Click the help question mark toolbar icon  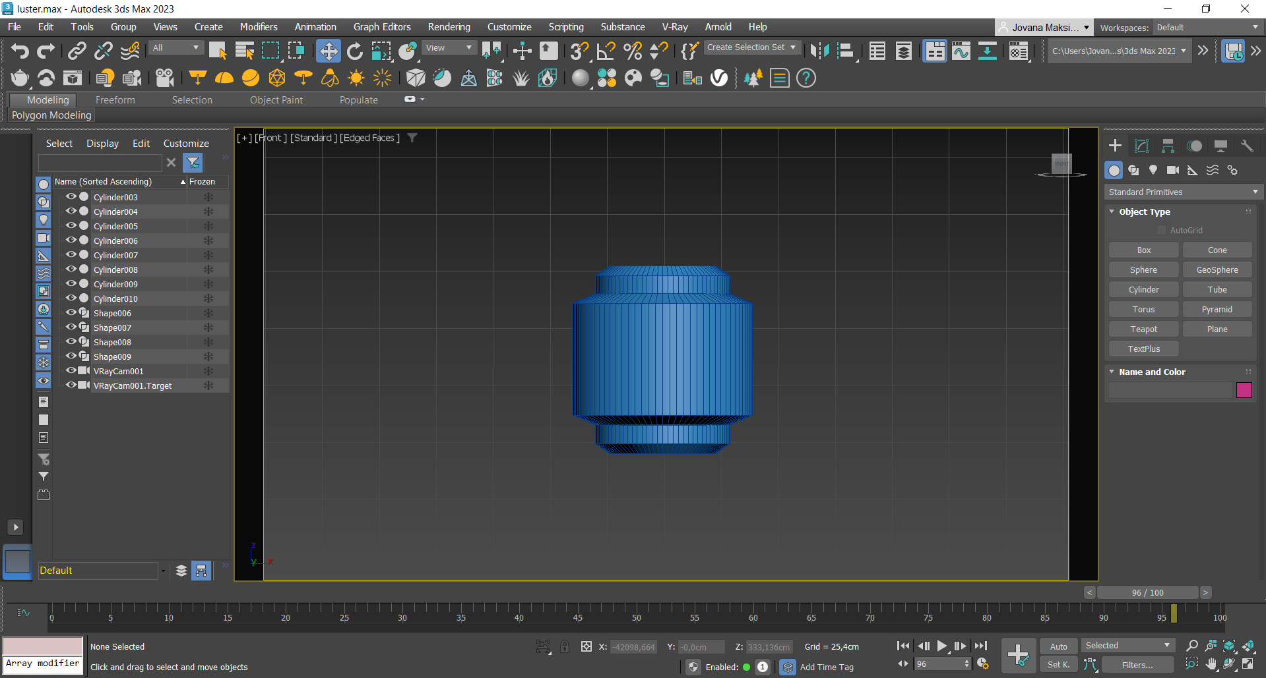pyautogui.click(x=806, y=78)
